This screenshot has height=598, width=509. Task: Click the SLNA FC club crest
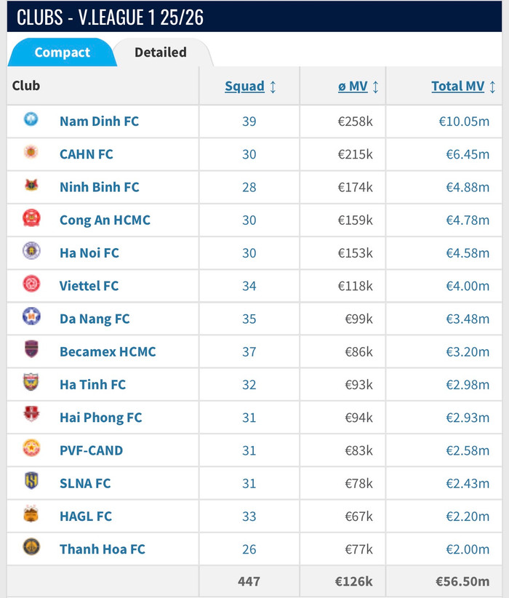tap(31, 482)
